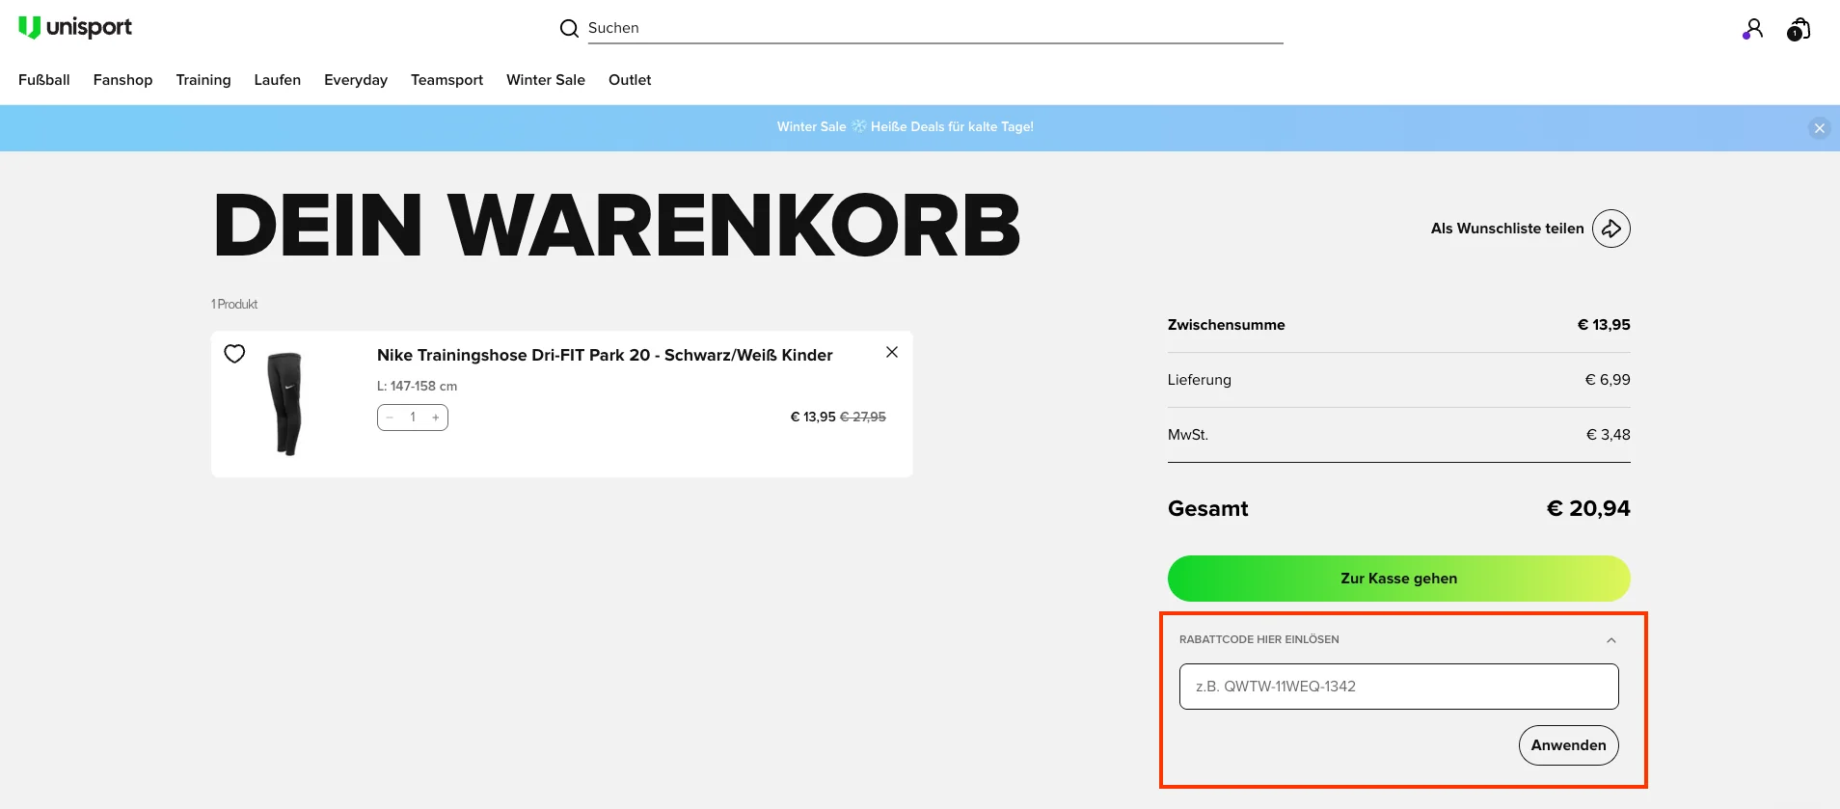1840x809 pixels.
Task: Click the Winter Sale Heiße Deals banner text
Action: point(906,127)
